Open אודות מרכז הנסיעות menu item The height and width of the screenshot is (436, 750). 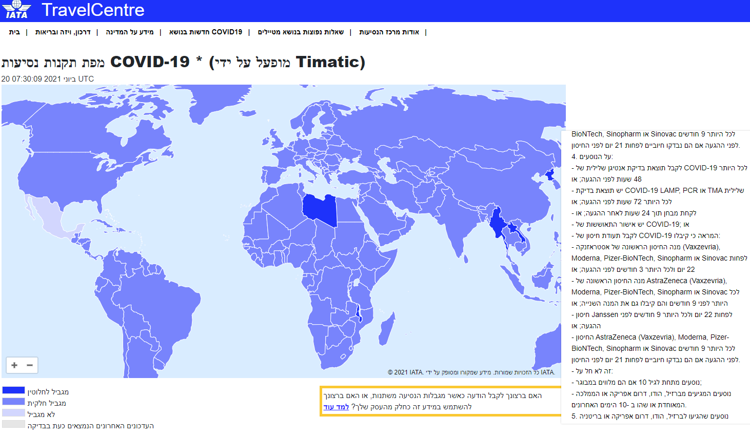click(389, 32)
